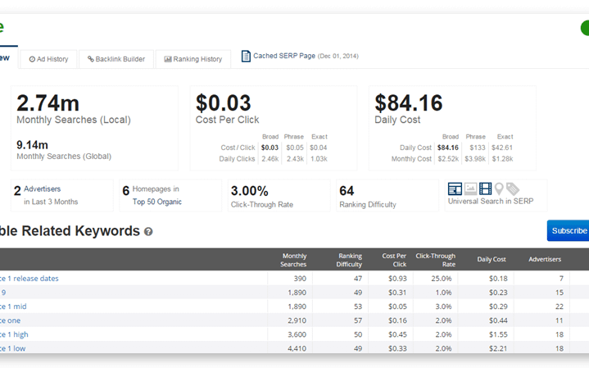This screenshot has height=368, width=589.
Task: Sort by Monthly Searches column header
Action: tap(293, 260)
